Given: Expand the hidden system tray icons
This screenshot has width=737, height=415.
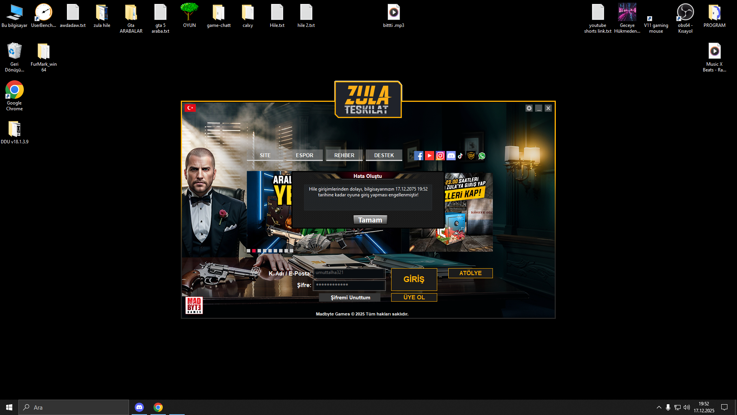Looking at the screenshot, I should click(659, 407).
